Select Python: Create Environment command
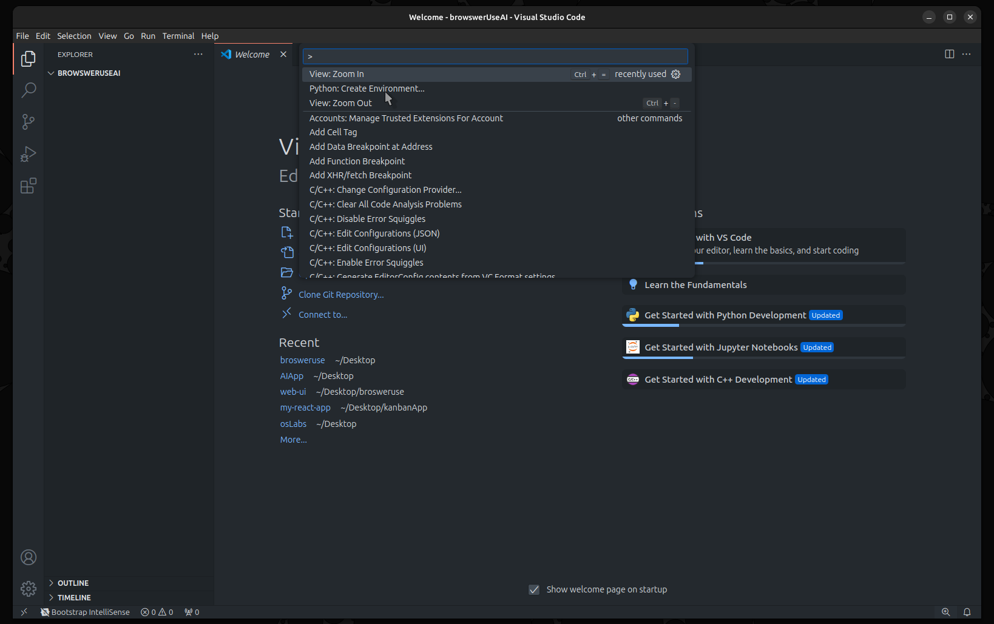994x624 pixels. coord(496,89)
